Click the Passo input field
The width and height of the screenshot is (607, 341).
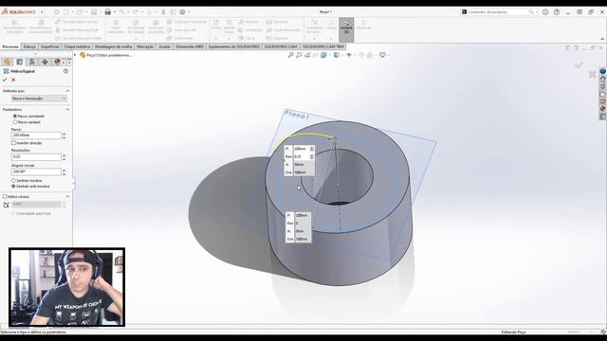[x=36, y=135]
